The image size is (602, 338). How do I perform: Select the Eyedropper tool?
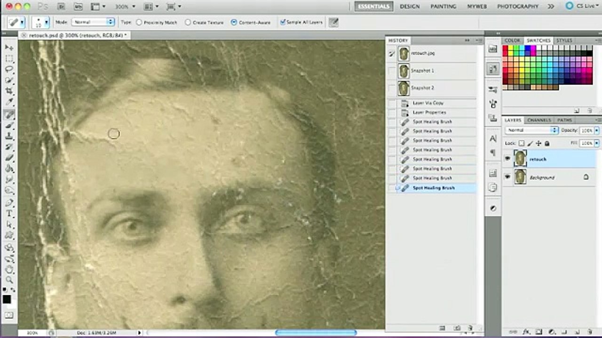(9, 102)
